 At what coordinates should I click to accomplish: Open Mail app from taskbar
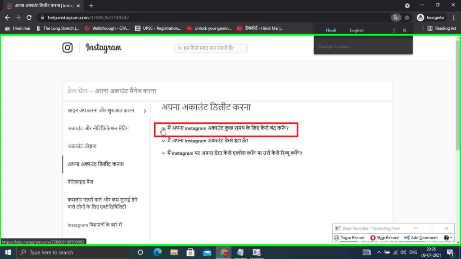[207, 252]
